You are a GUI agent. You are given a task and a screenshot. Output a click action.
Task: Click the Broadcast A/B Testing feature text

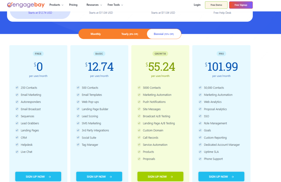(156, 116)
